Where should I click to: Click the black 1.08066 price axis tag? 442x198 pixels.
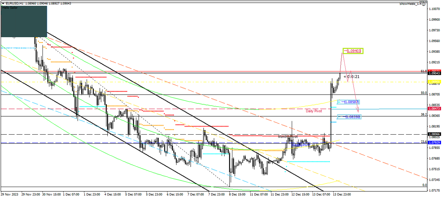434,134
